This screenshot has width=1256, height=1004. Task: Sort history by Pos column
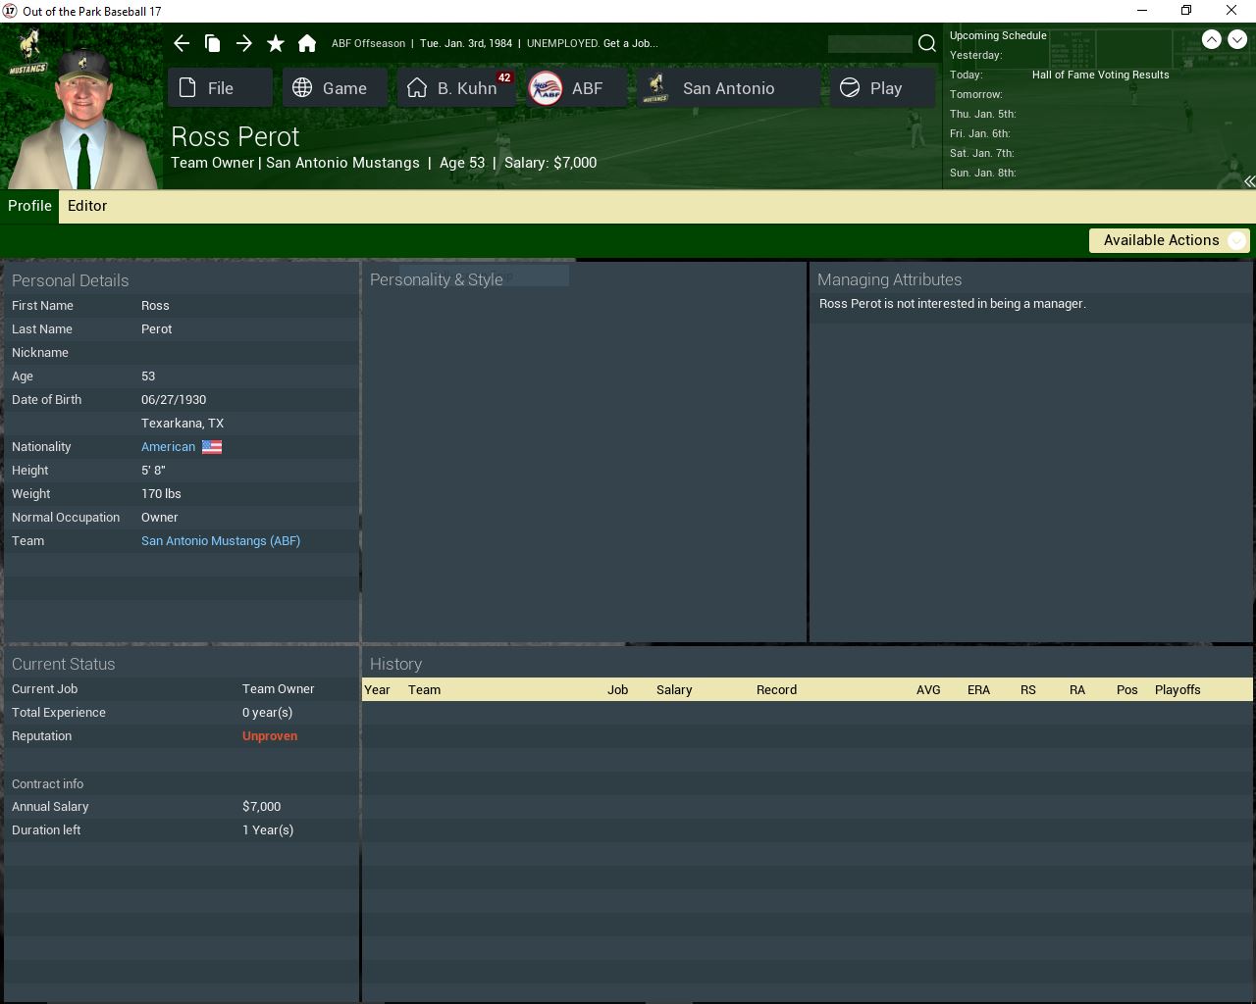pos(1126,690)
